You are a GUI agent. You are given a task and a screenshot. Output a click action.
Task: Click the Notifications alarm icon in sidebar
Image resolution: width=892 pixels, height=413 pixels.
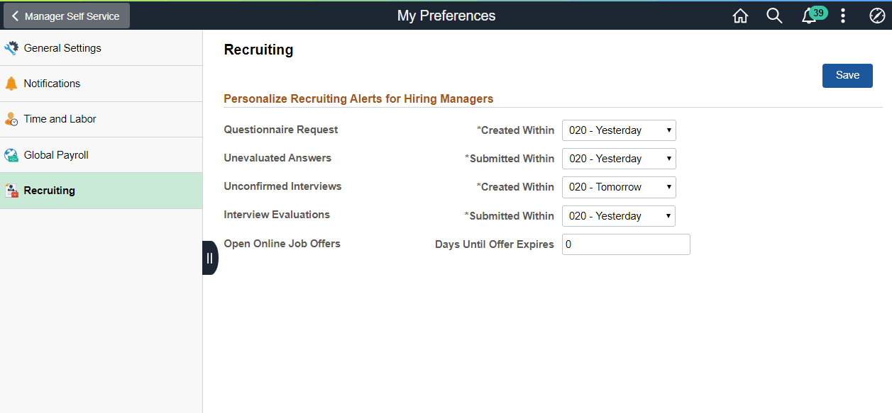pos(13,83)
